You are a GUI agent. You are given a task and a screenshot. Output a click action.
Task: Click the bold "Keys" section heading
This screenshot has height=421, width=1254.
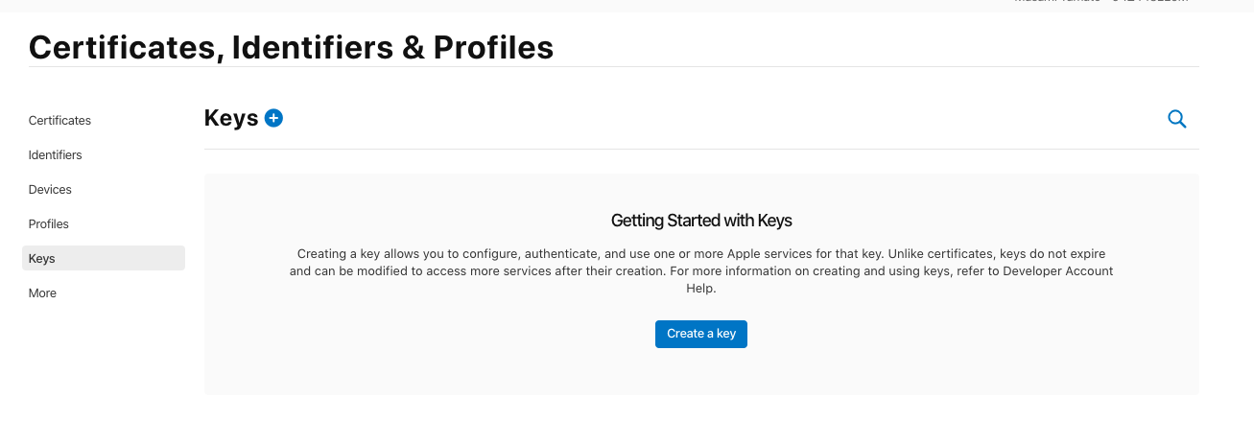click(x=231, y=118)
